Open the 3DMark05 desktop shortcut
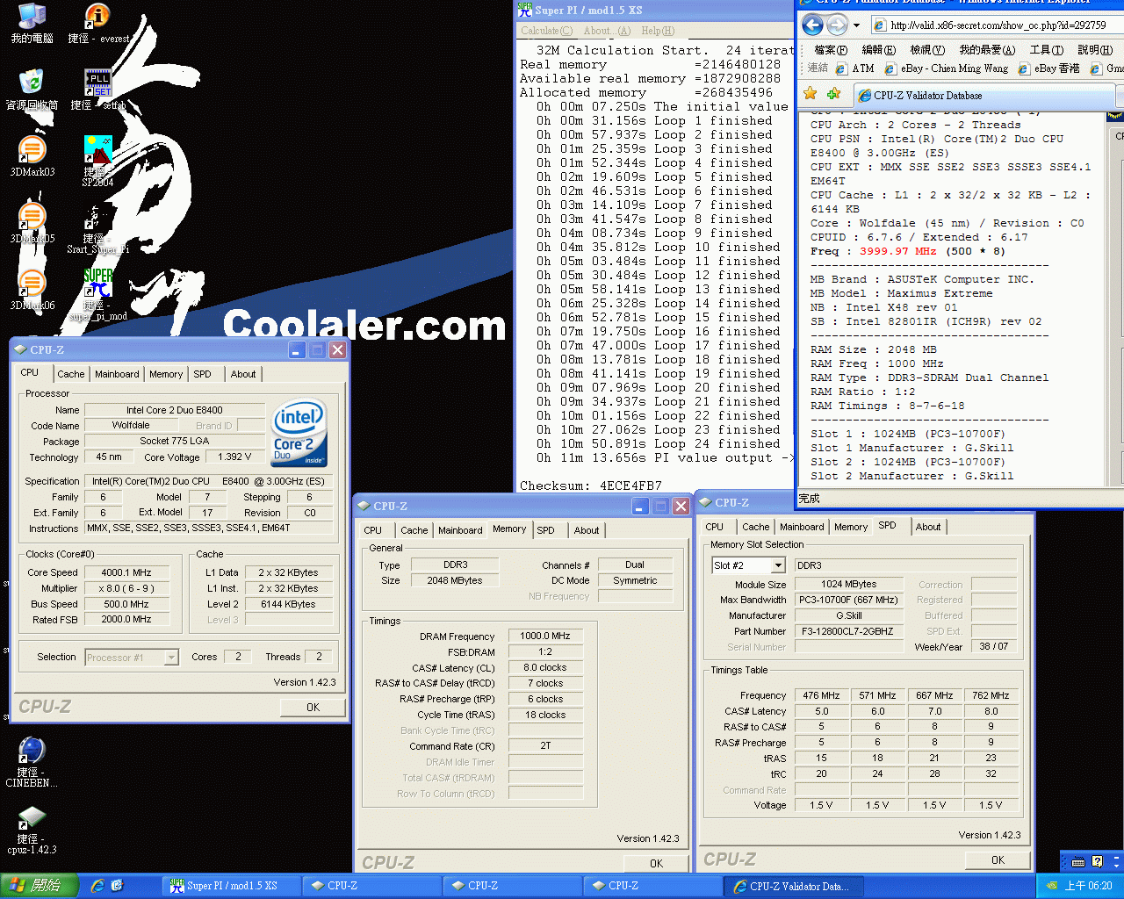This screenshot has height=899, width=1124. coord(32,224)
